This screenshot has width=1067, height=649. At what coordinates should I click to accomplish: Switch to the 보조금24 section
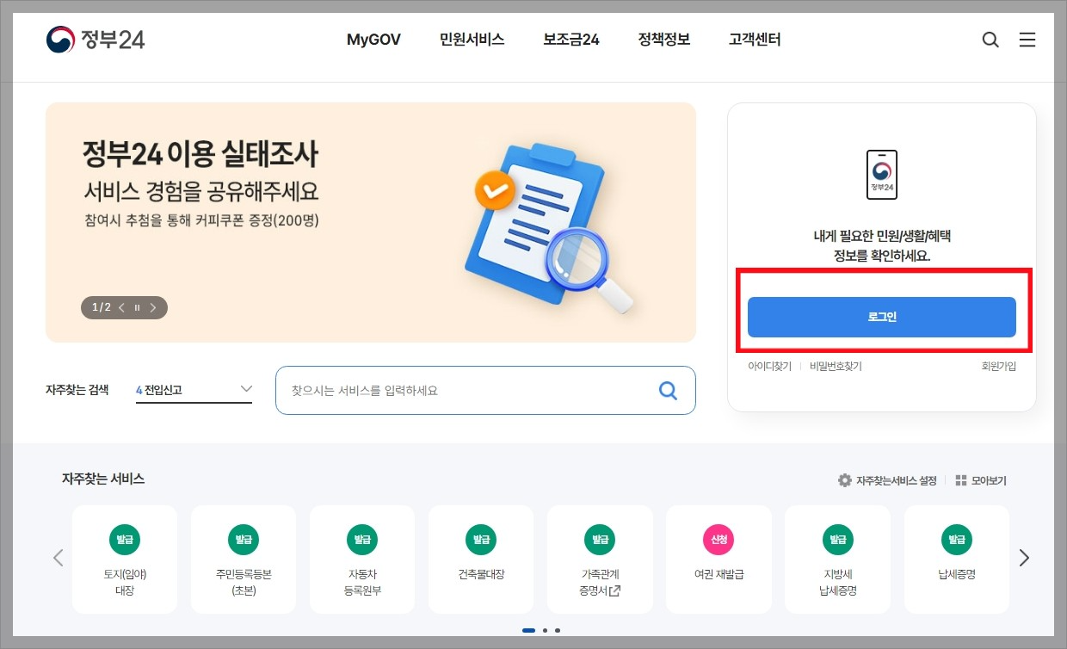tap(571, 40)
